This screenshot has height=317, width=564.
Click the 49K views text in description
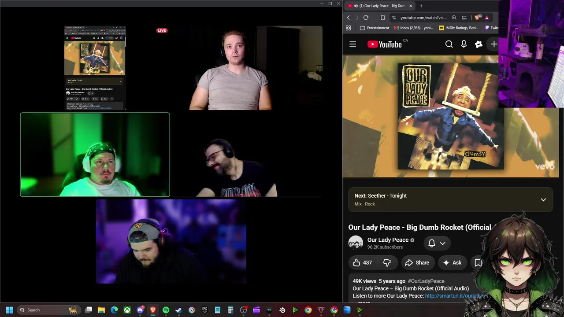point(364,281)
